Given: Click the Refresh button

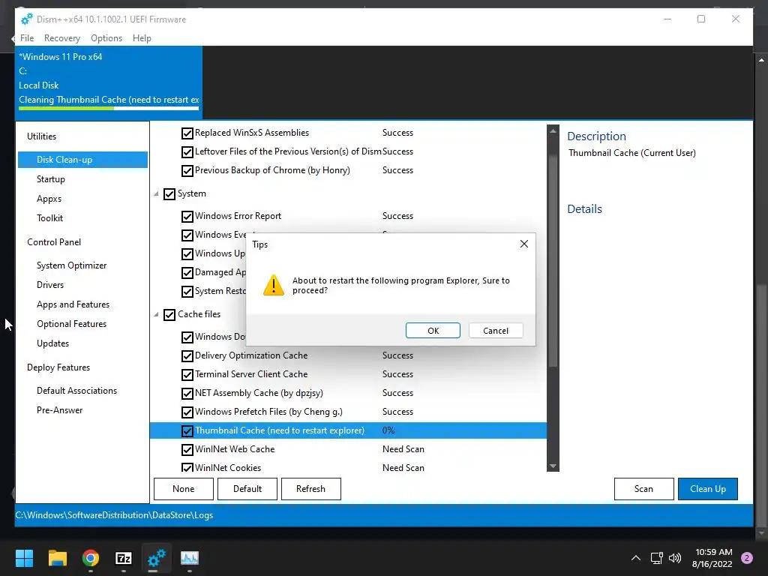Looking at the screenshot, I should [x=311, y=489].
